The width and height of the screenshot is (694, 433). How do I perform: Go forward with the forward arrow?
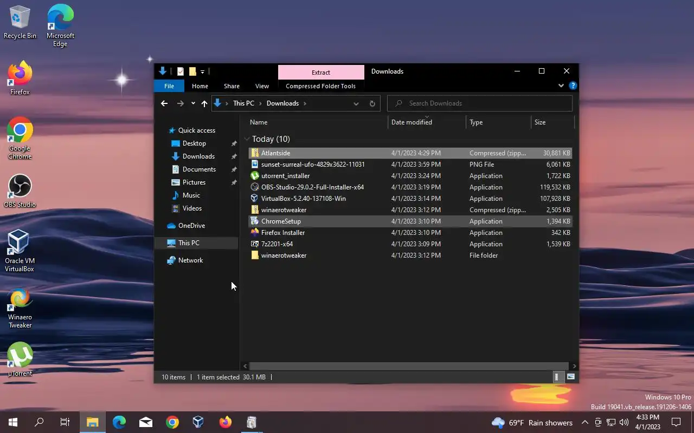click(181, 103)
